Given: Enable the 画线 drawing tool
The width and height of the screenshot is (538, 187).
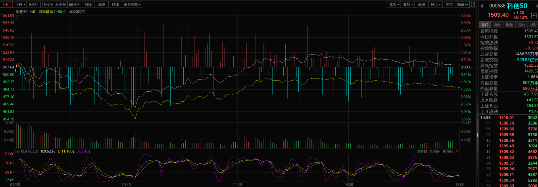Looking at the screenshot, I should [x=421, y=5].
